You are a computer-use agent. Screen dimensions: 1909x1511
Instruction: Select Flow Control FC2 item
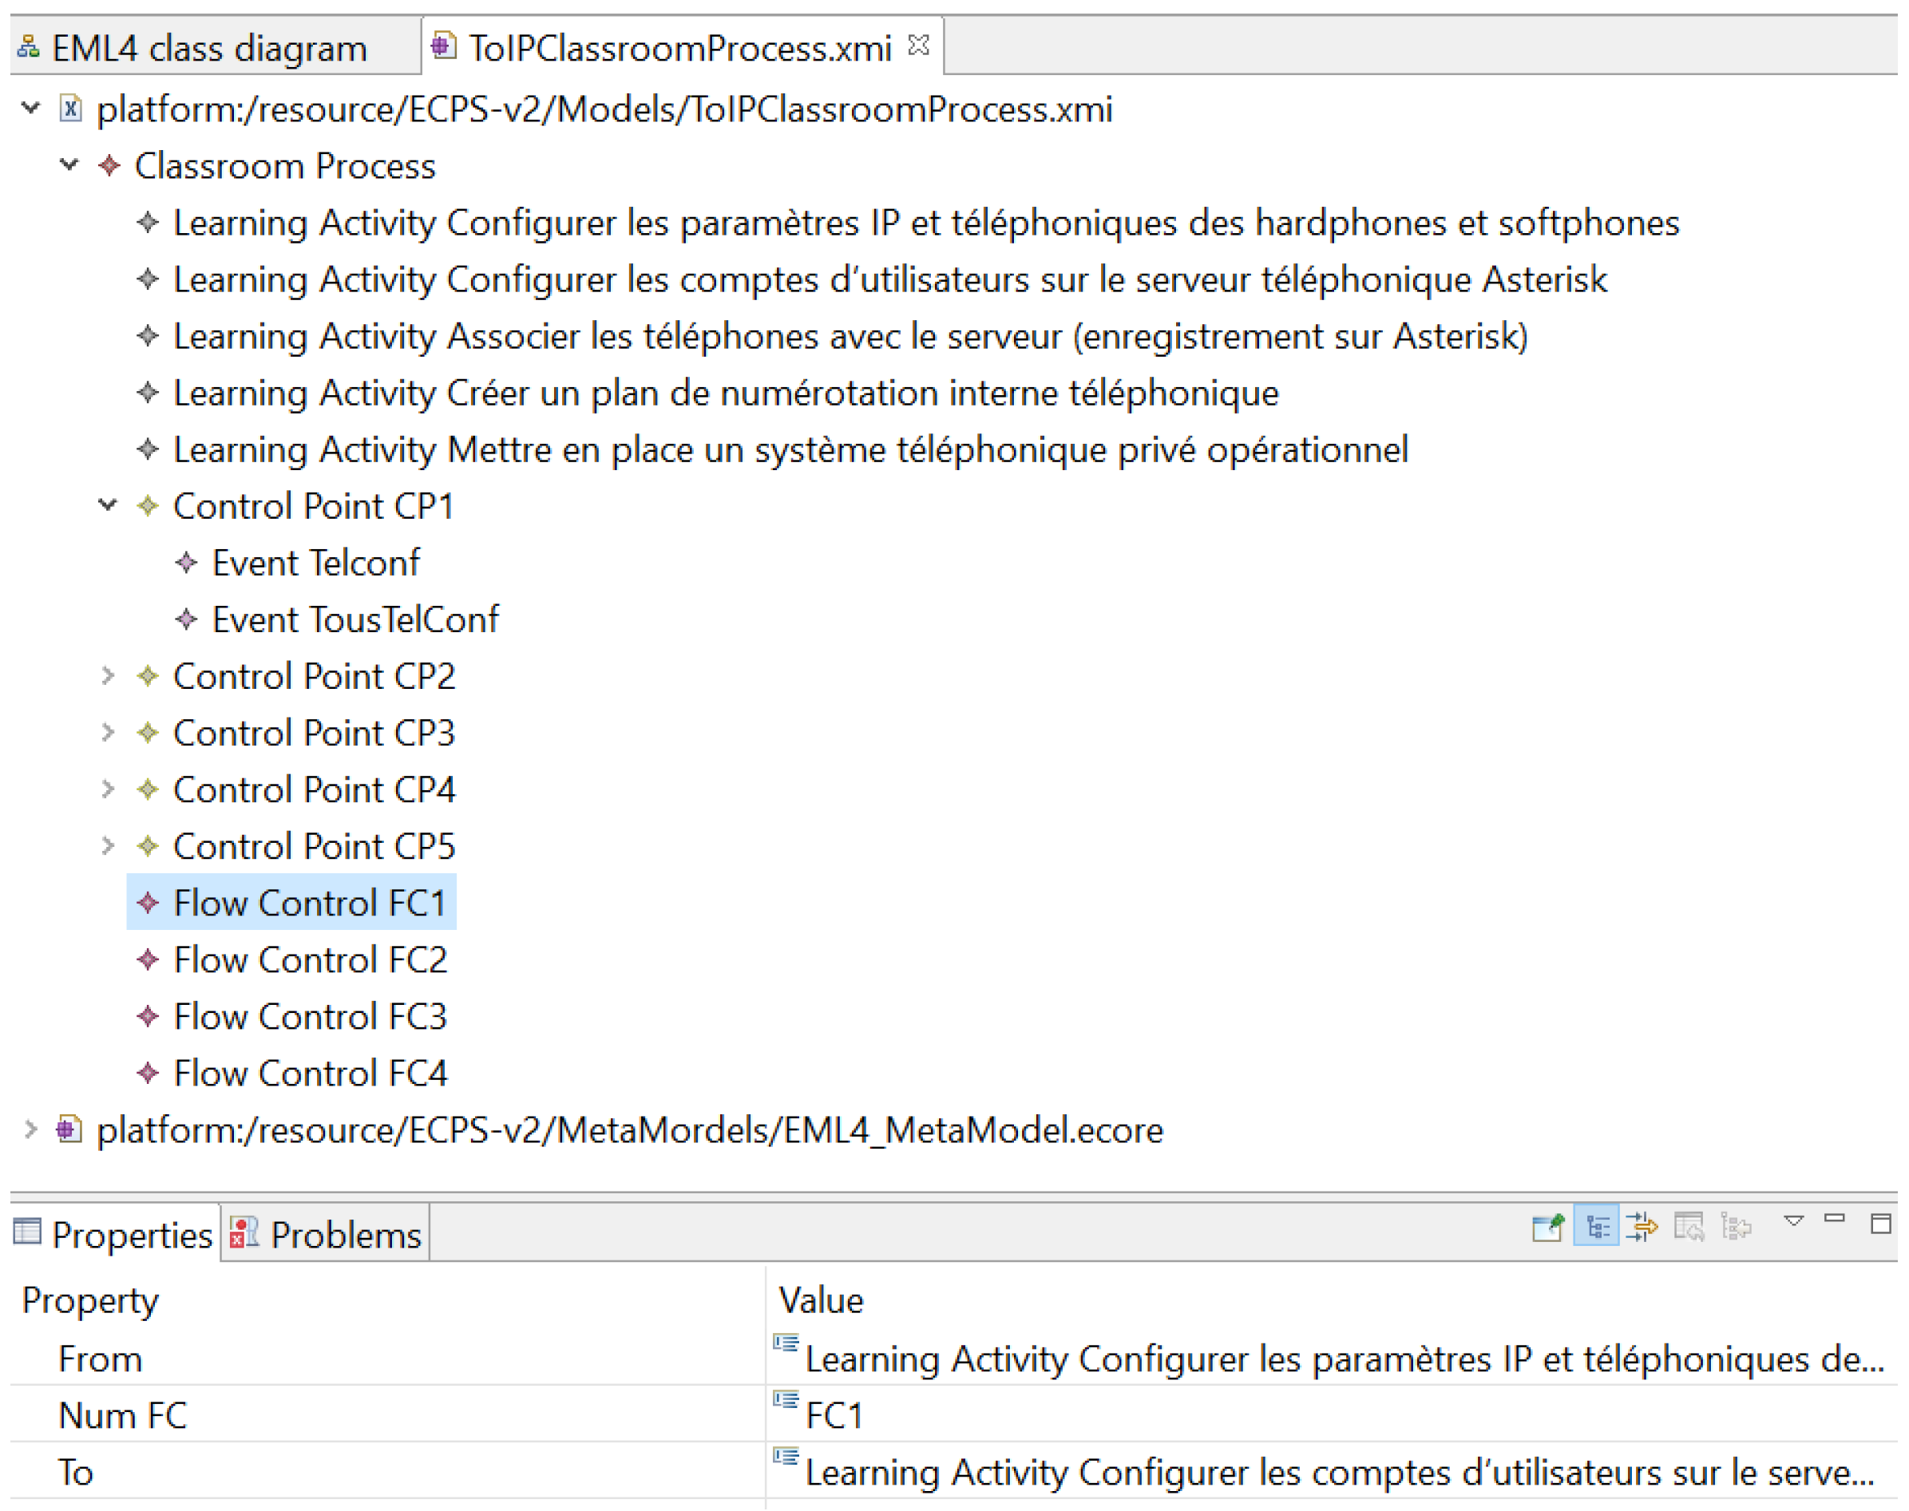[x=310, y=960]
